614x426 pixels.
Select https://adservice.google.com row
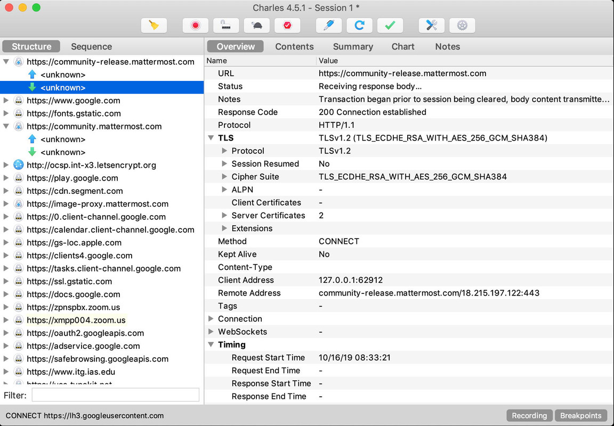(102, 346)
